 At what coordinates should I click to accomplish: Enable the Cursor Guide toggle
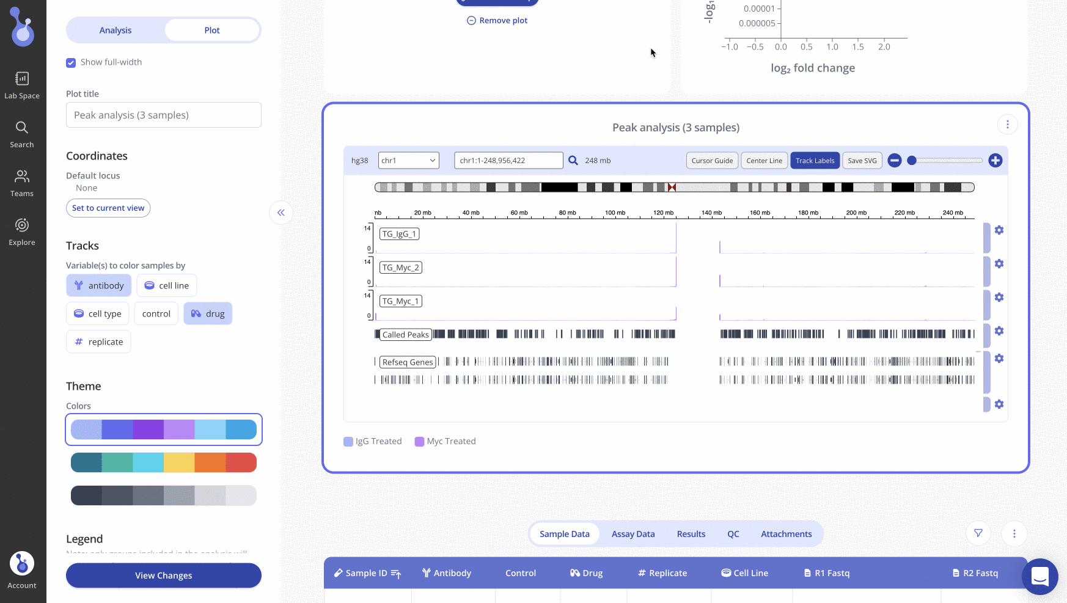(x=712, y=161)
